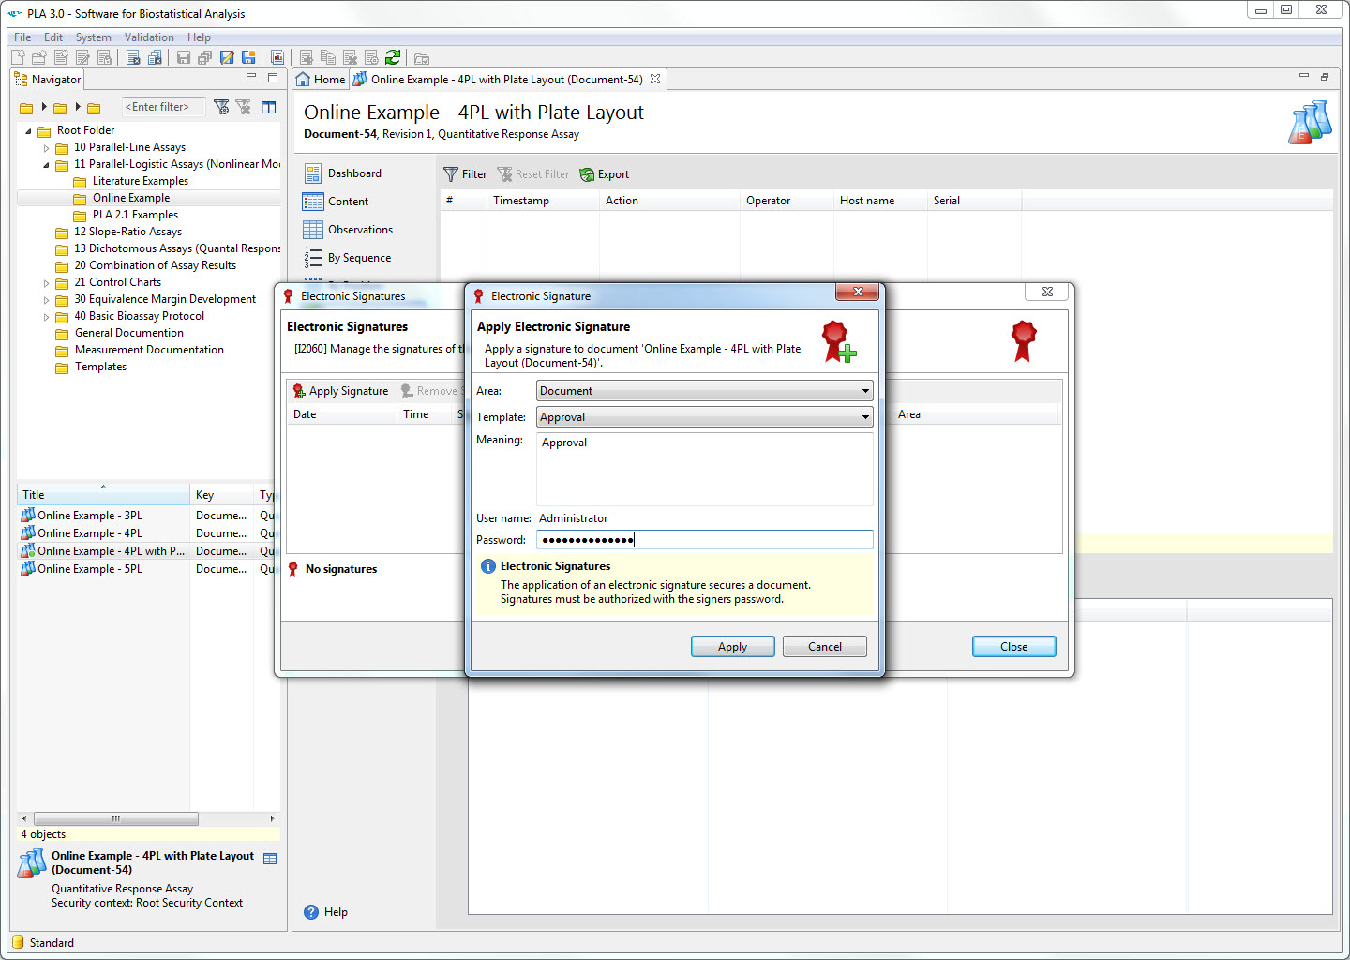Open the By Sequence section icon

pos(313,258)
